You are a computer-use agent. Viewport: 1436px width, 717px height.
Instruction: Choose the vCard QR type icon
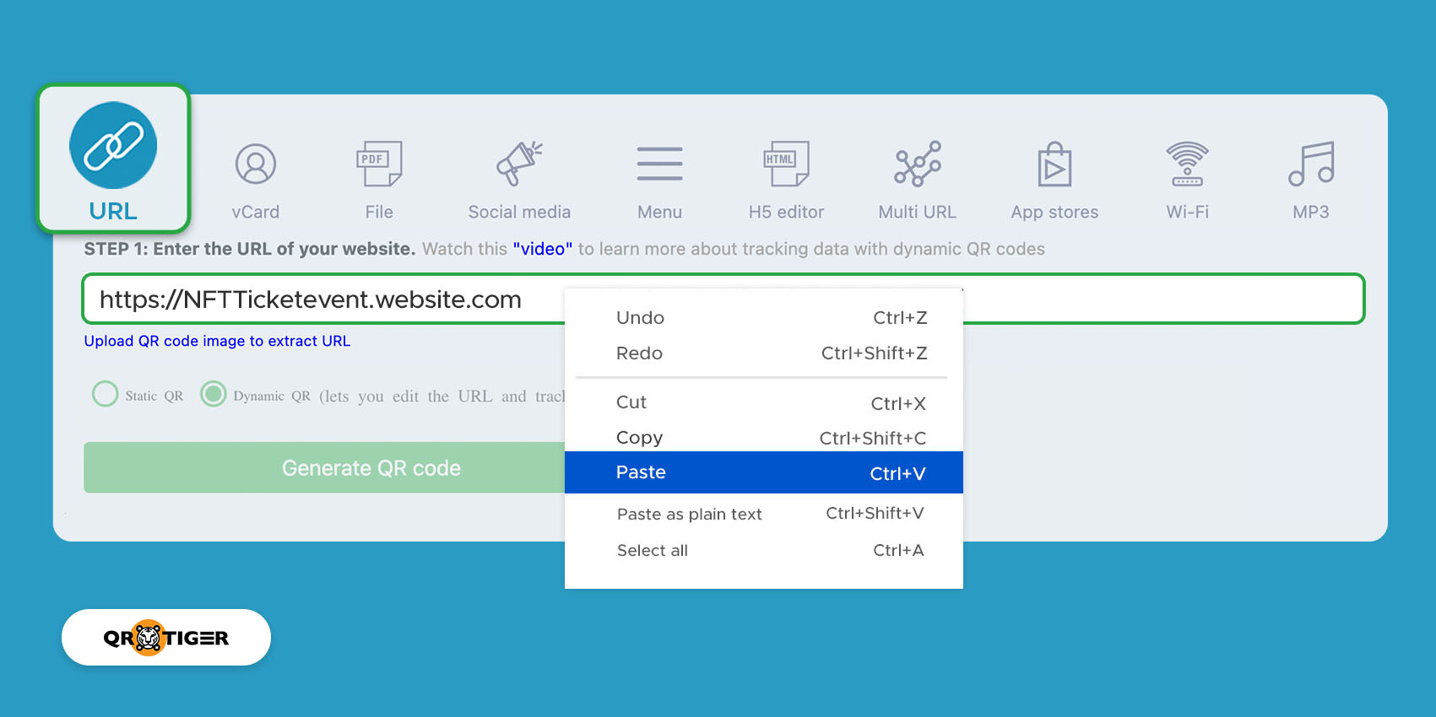point(255,164)
